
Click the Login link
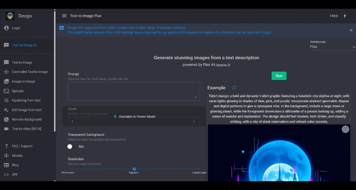click(16, 28)
